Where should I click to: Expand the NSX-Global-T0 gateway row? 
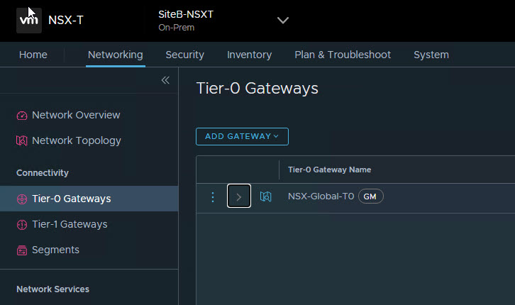click(239, 197)
